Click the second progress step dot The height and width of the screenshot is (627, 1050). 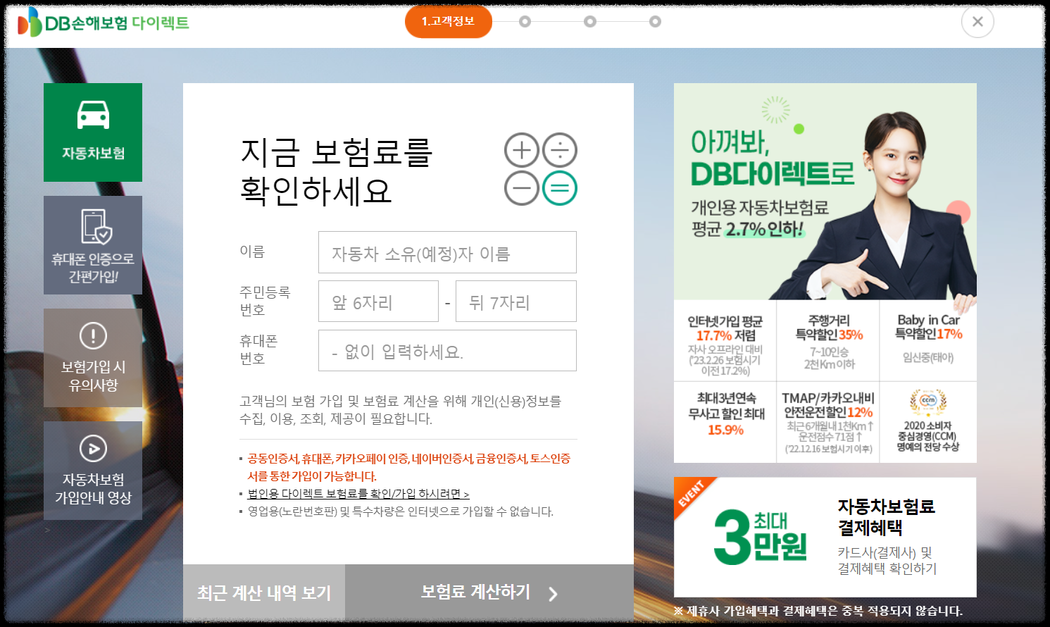point(526,22)
